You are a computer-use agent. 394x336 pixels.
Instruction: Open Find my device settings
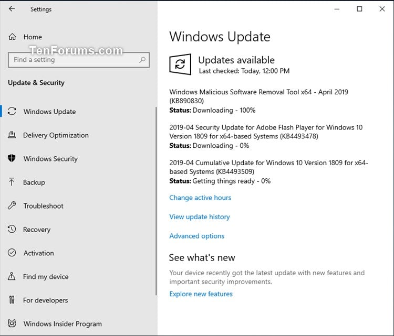tap(46, 277)
